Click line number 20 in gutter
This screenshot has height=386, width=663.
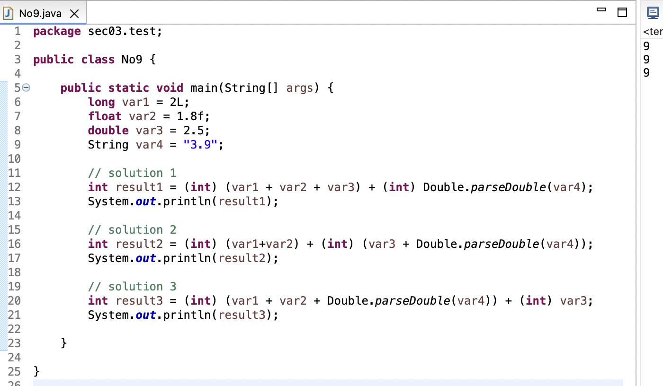(x=14, y=301)
